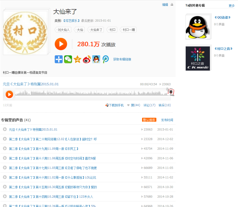Sort the track list by 发布时间
This screenshot has height=207, width=238.
click(167, 120)
